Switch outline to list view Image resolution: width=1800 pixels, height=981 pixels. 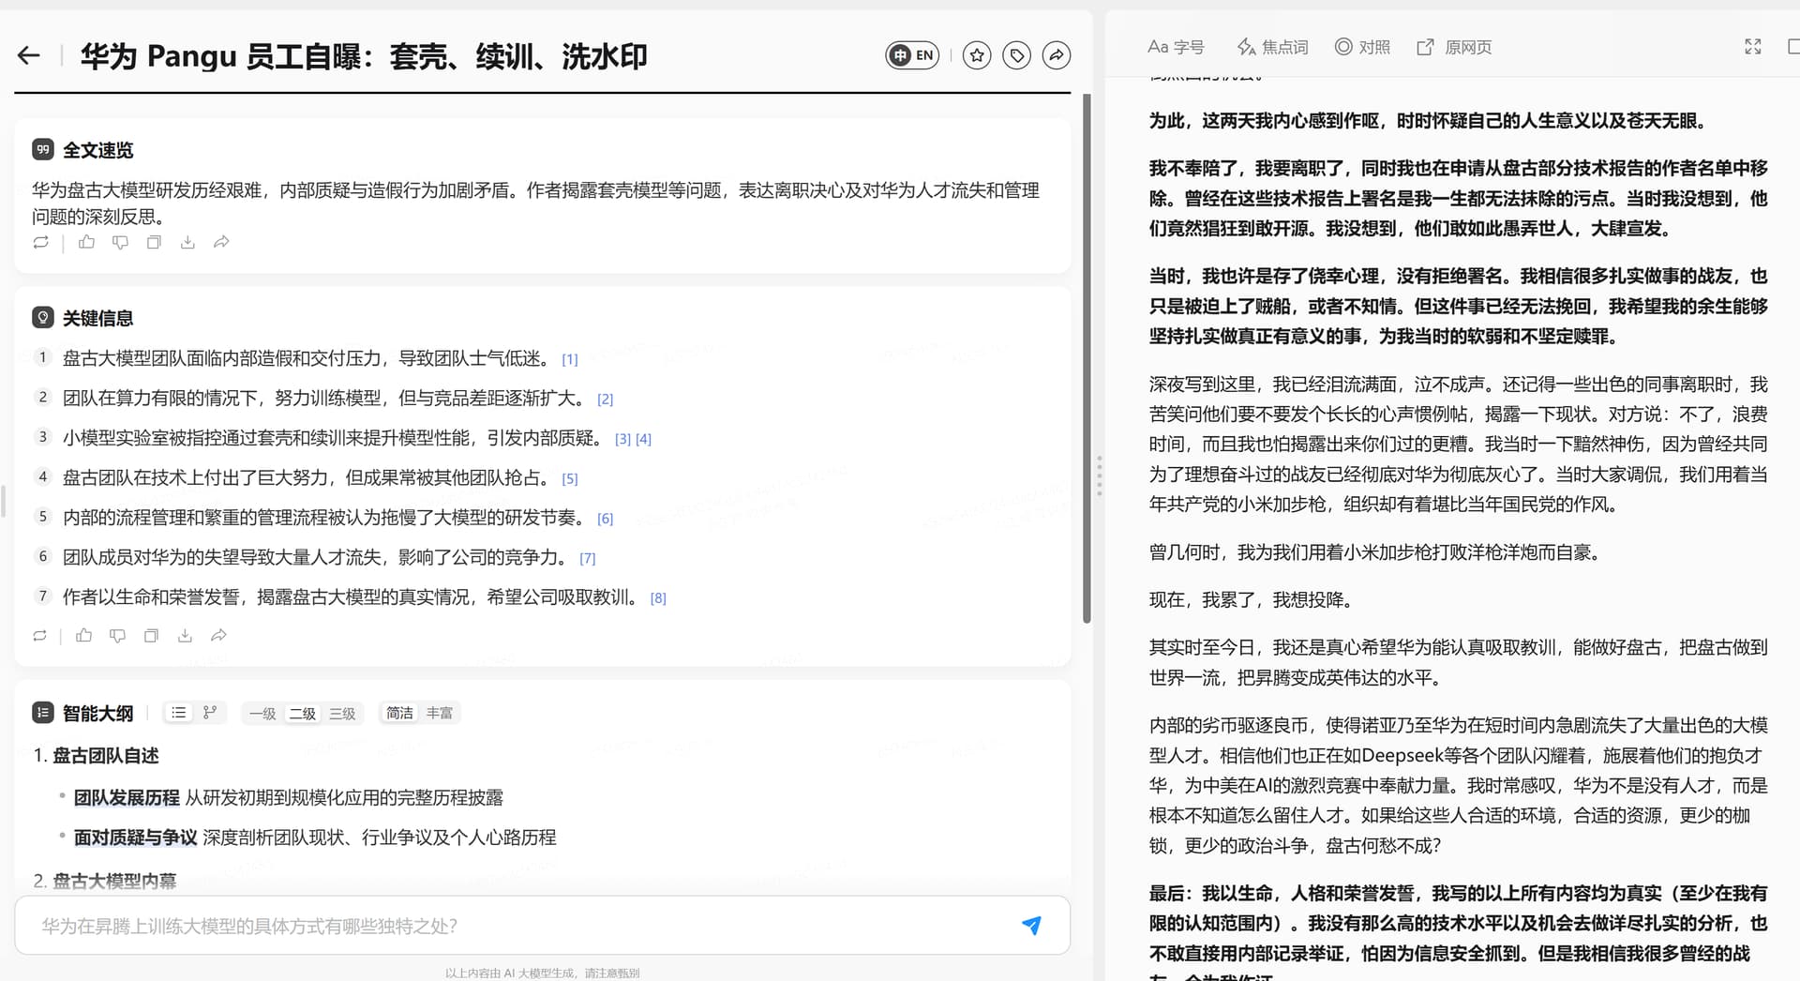click(179, 713)
